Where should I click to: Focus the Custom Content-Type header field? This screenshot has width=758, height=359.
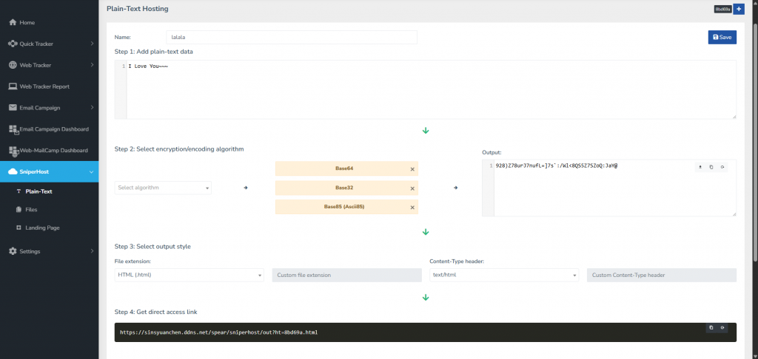(661, 275)
